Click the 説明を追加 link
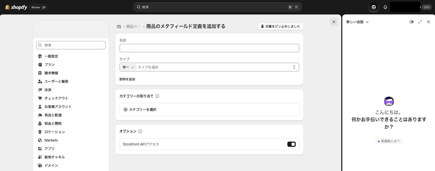435x171 pixels. click(x=127, y=79)
